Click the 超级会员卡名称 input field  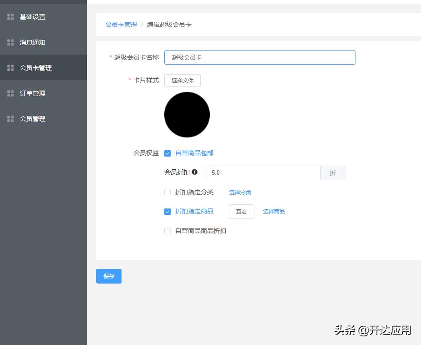point(259,57)
